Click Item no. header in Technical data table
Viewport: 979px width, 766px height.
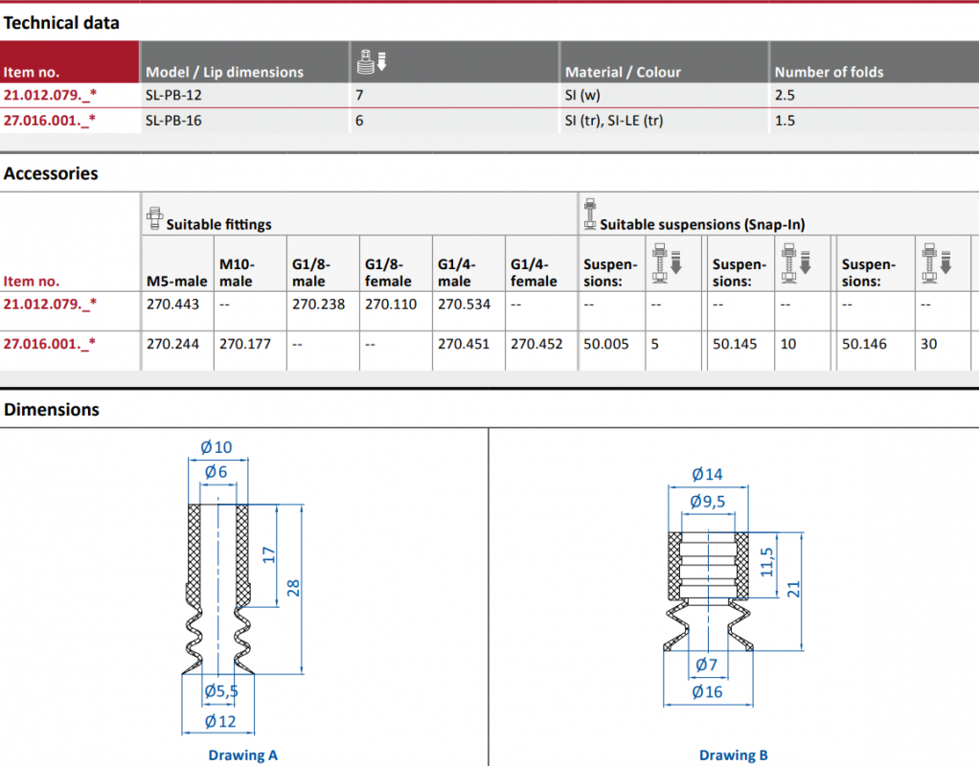click(x=32, y=72)
